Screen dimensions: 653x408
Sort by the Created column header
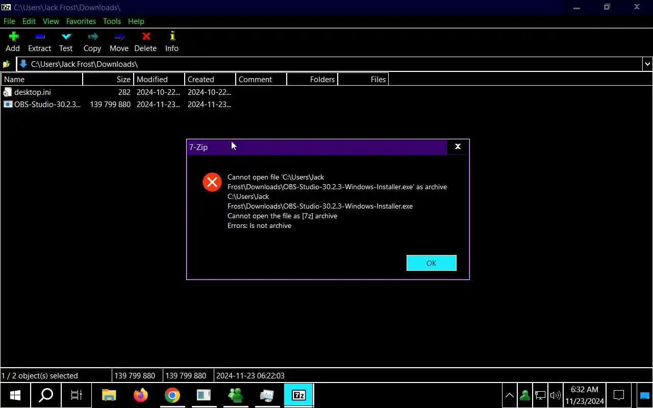[x=210, y=79]
